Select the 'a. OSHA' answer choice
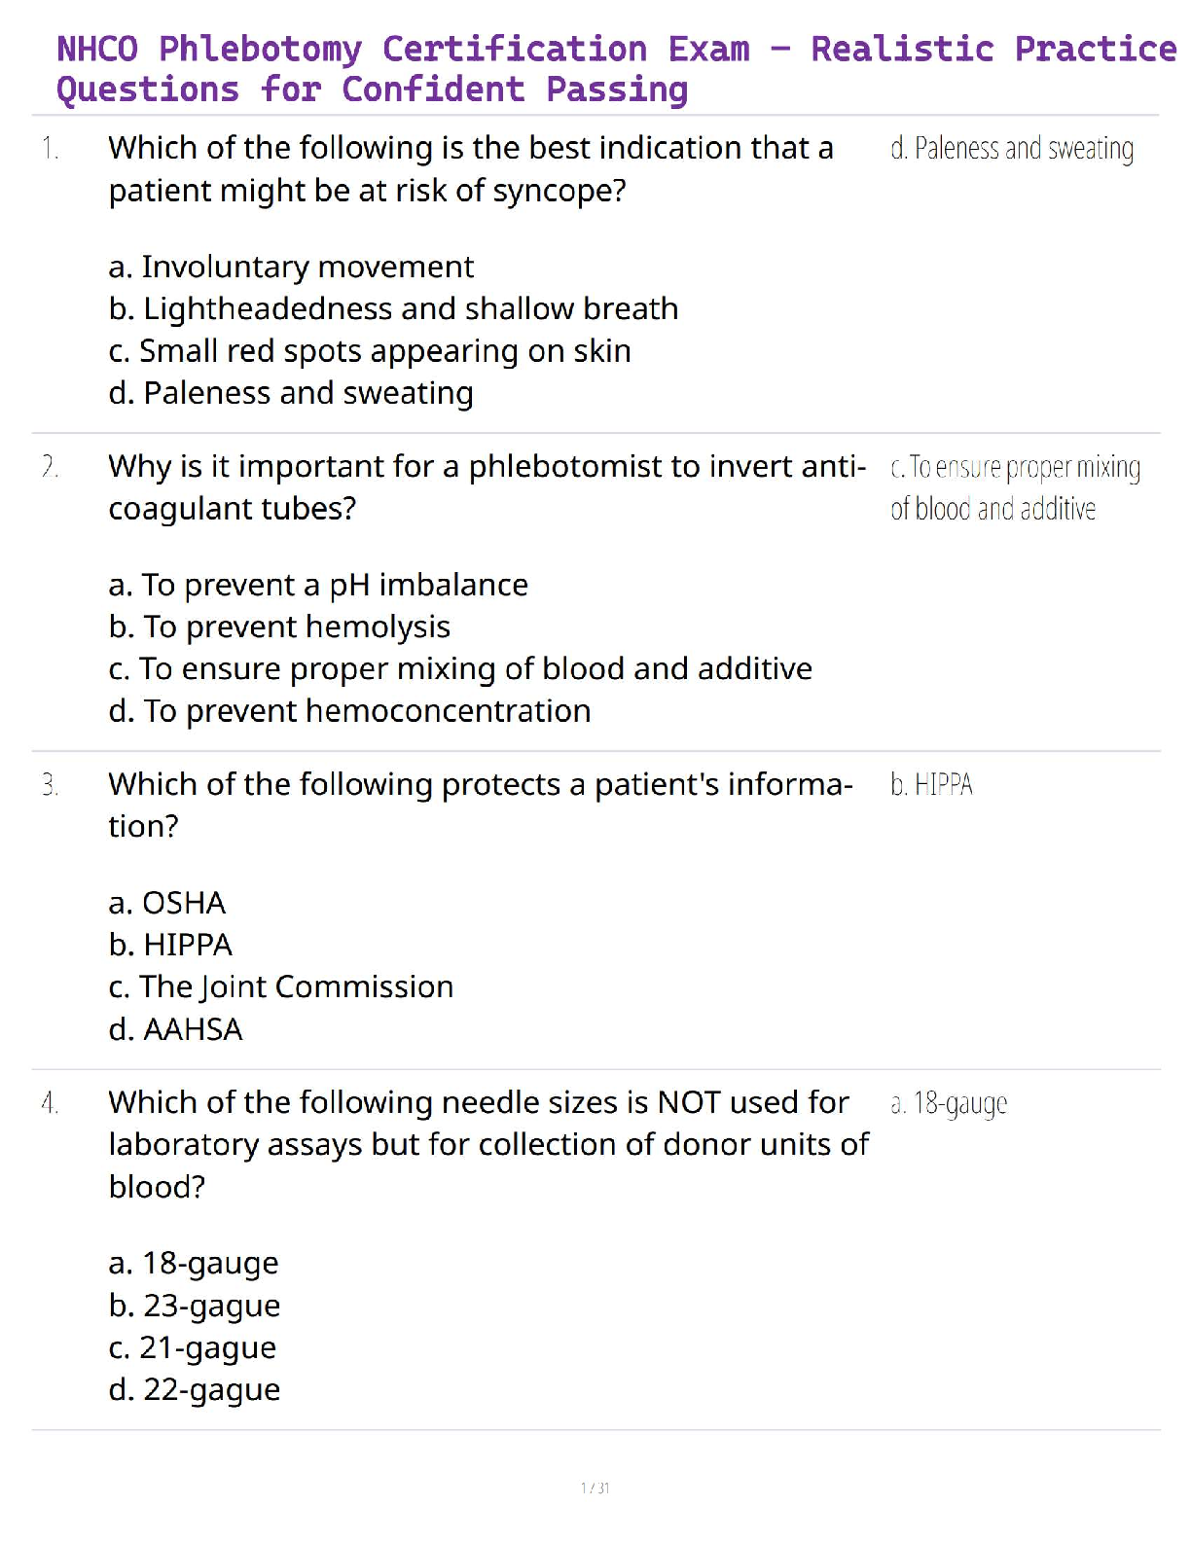1191x1541 pixels. point(167,903)
